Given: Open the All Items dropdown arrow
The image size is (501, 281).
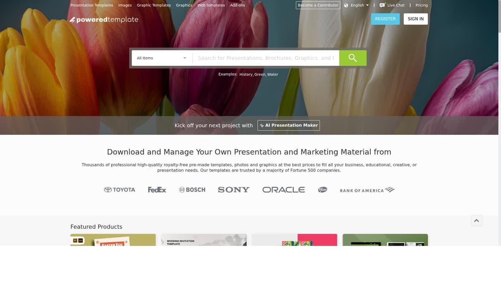Looking at the screenshot, I should 185,58.
